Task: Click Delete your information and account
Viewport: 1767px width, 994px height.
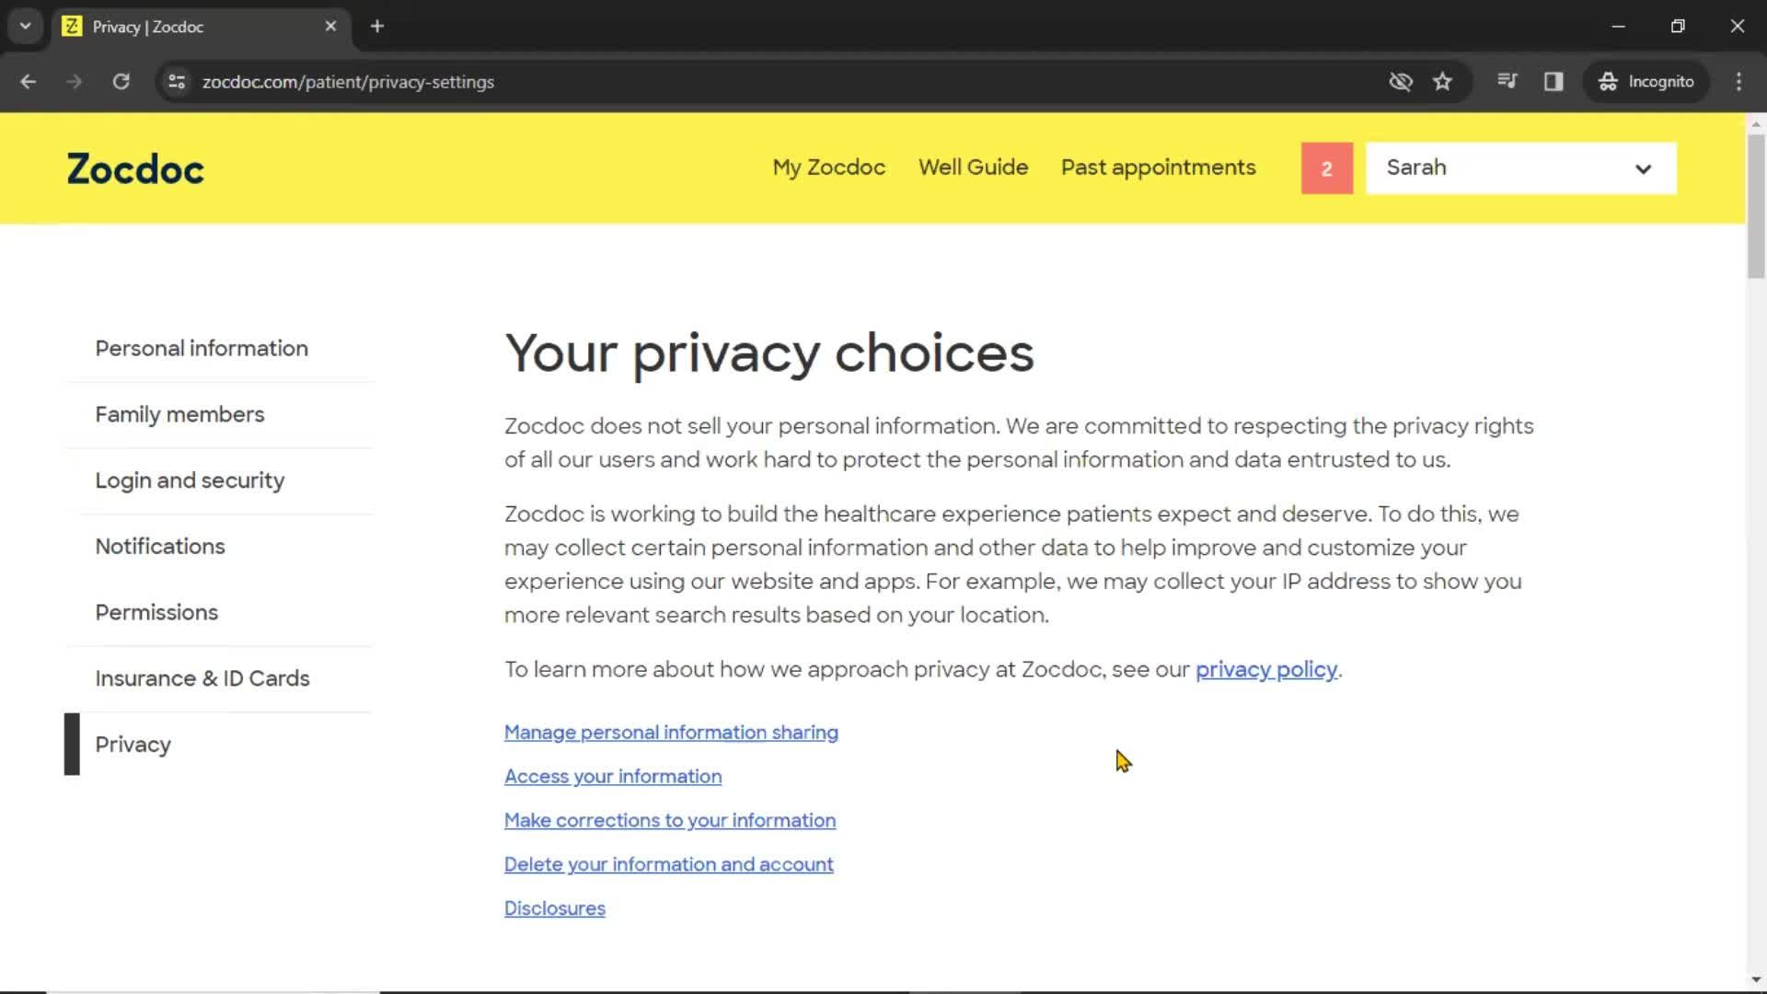Action: 669,863
